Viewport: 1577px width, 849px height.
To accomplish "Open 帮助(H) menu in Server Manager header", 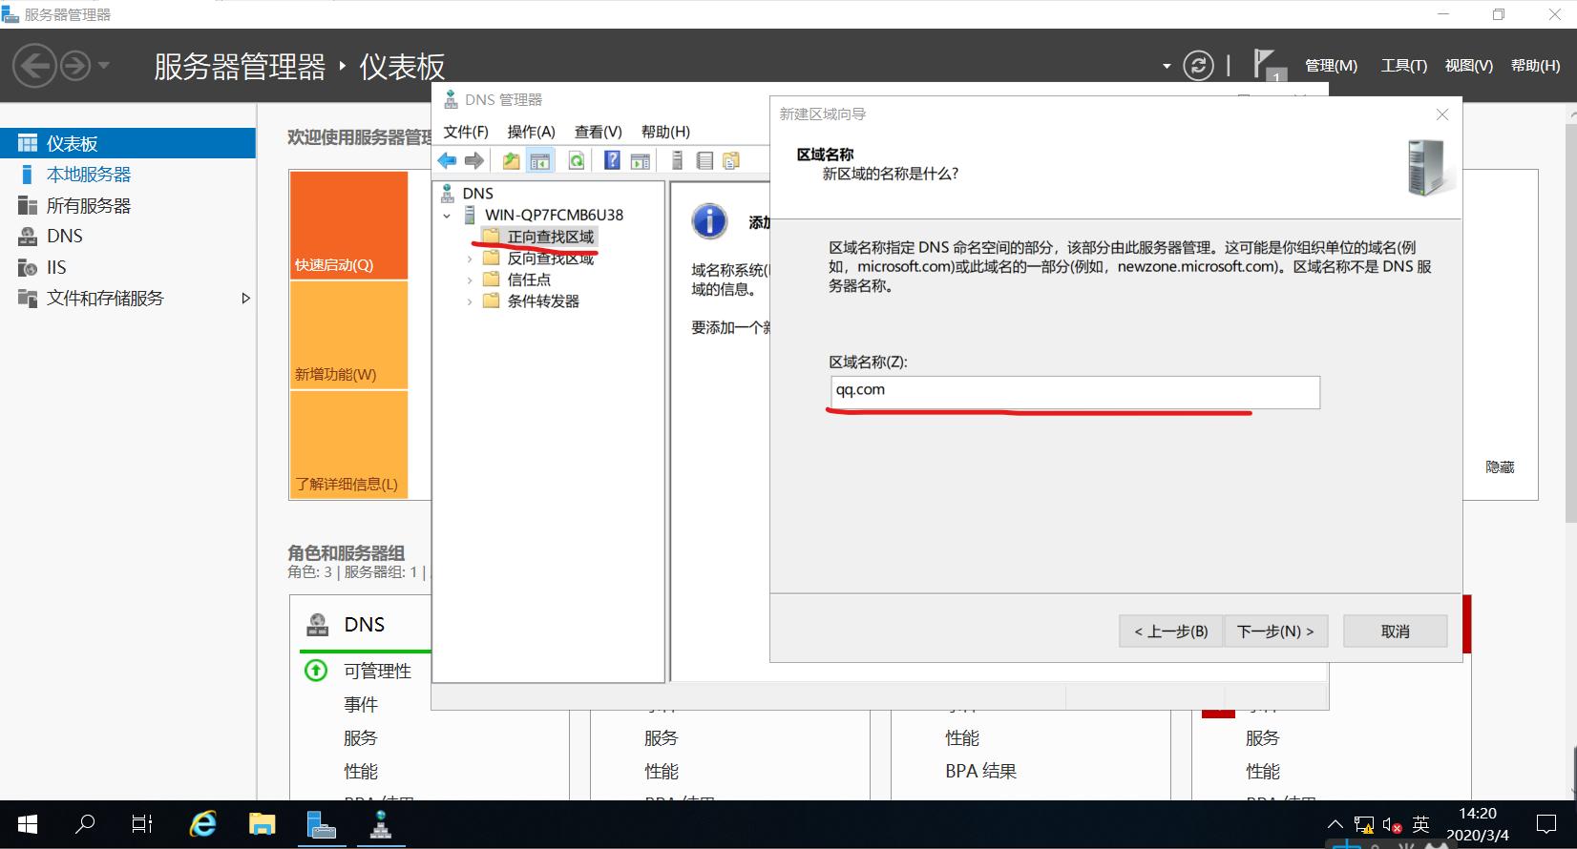I will 1535,66.
